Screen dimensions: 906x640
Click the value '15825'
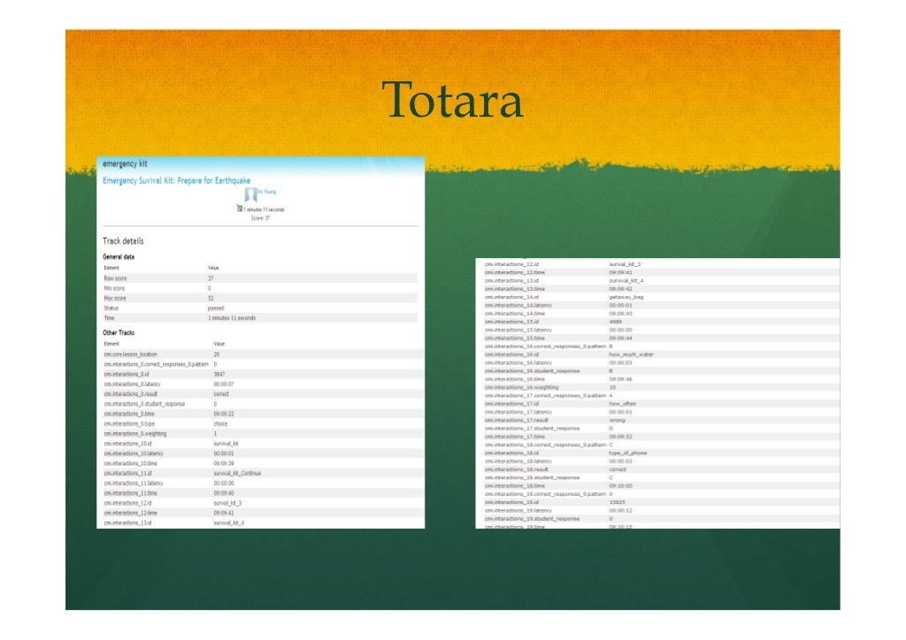[617, 502]
